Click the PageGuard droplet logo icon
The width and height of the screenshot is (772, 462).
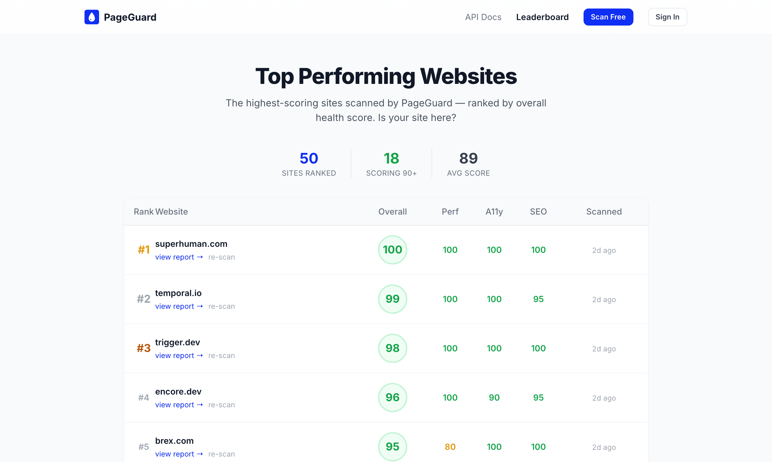coord(91,17)
